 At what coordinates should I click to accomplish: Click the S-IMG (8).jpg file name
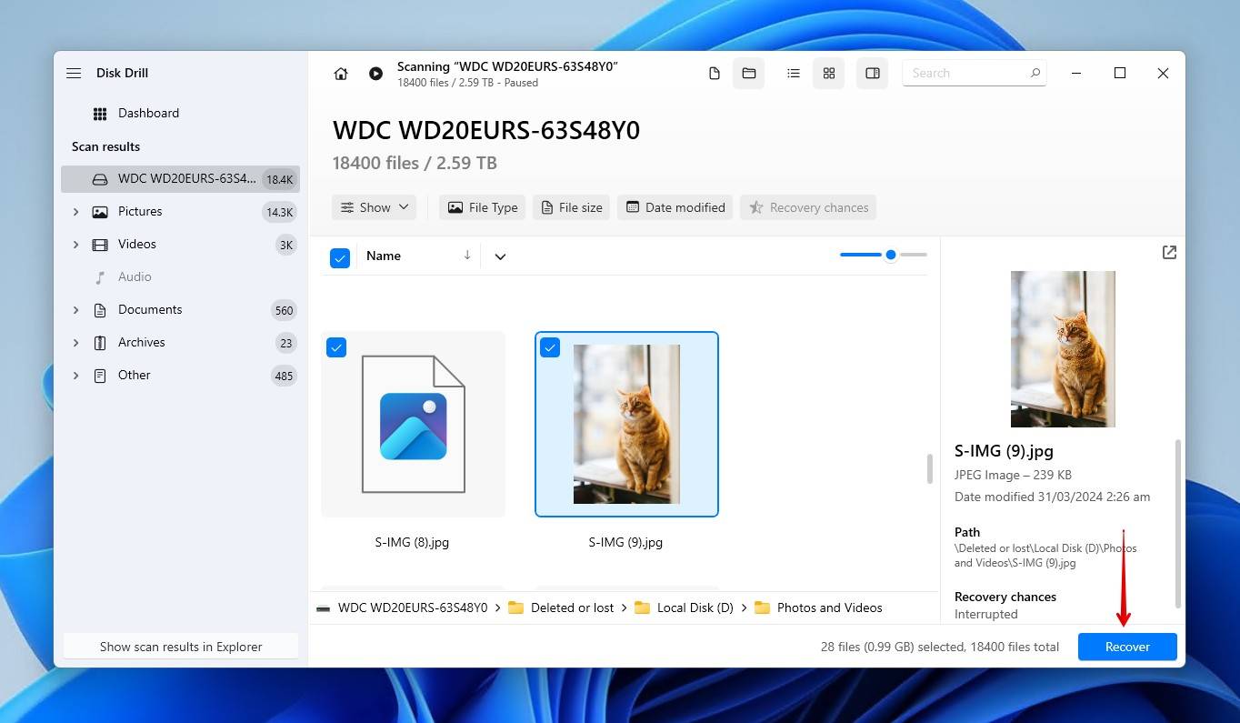pyautogui.click(x=412, y=542)
